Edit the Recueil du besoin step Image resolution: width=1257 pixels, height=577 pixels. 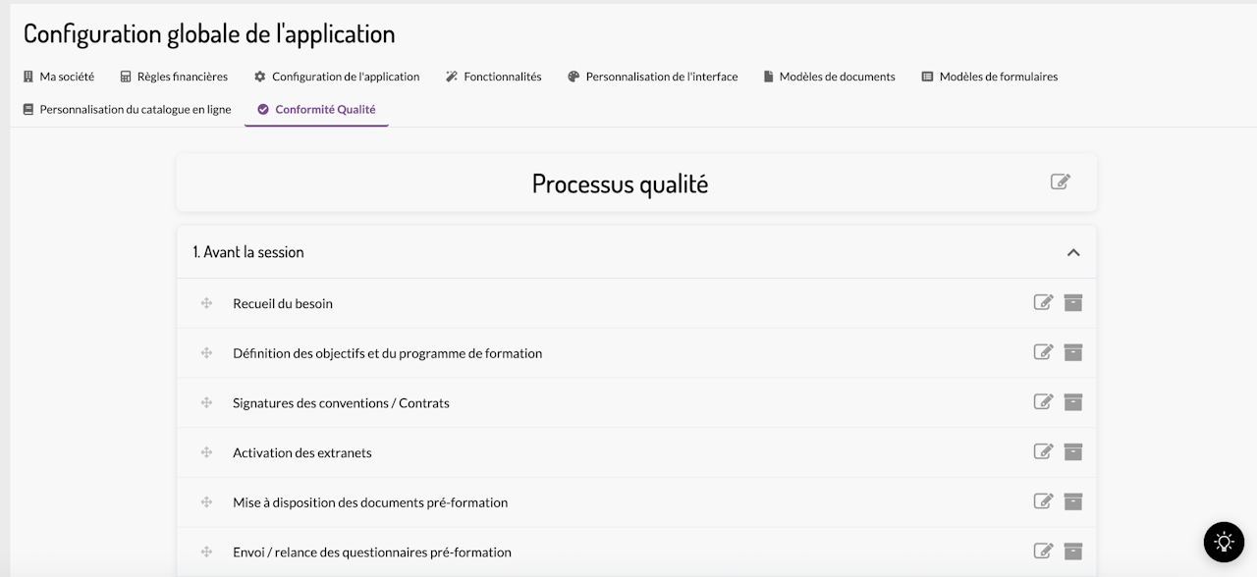[x=1043, y=302]
